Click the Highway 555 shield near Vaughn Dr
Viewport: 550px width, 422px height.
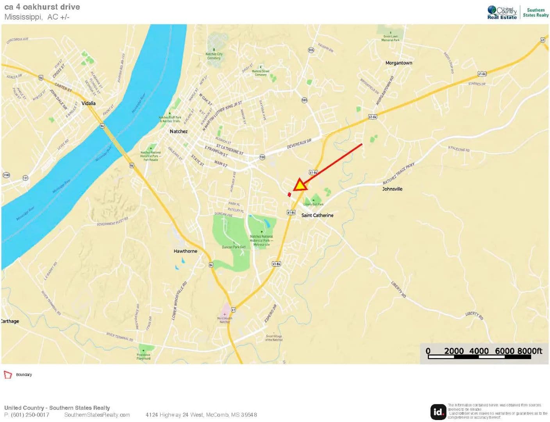point(311,50)
